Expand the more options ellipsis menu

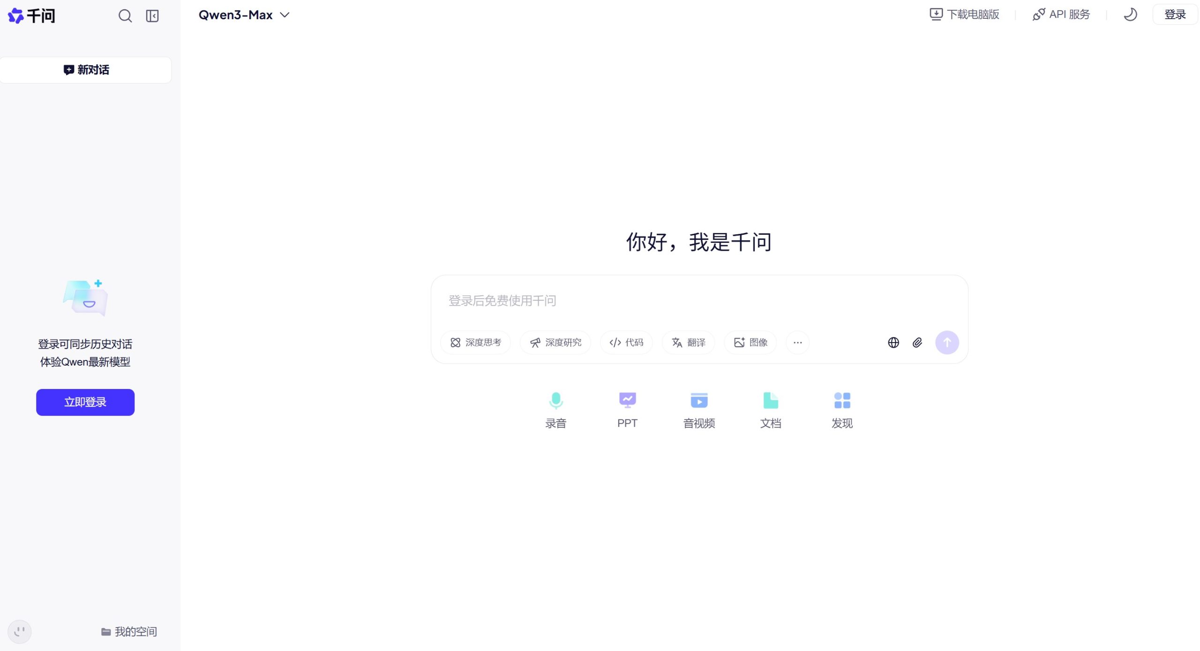coord(797,343)
